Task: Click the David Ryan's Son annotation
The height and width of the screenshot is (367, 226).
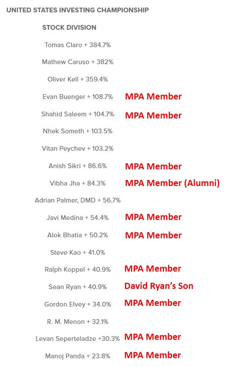Action: tap(159, 286)
